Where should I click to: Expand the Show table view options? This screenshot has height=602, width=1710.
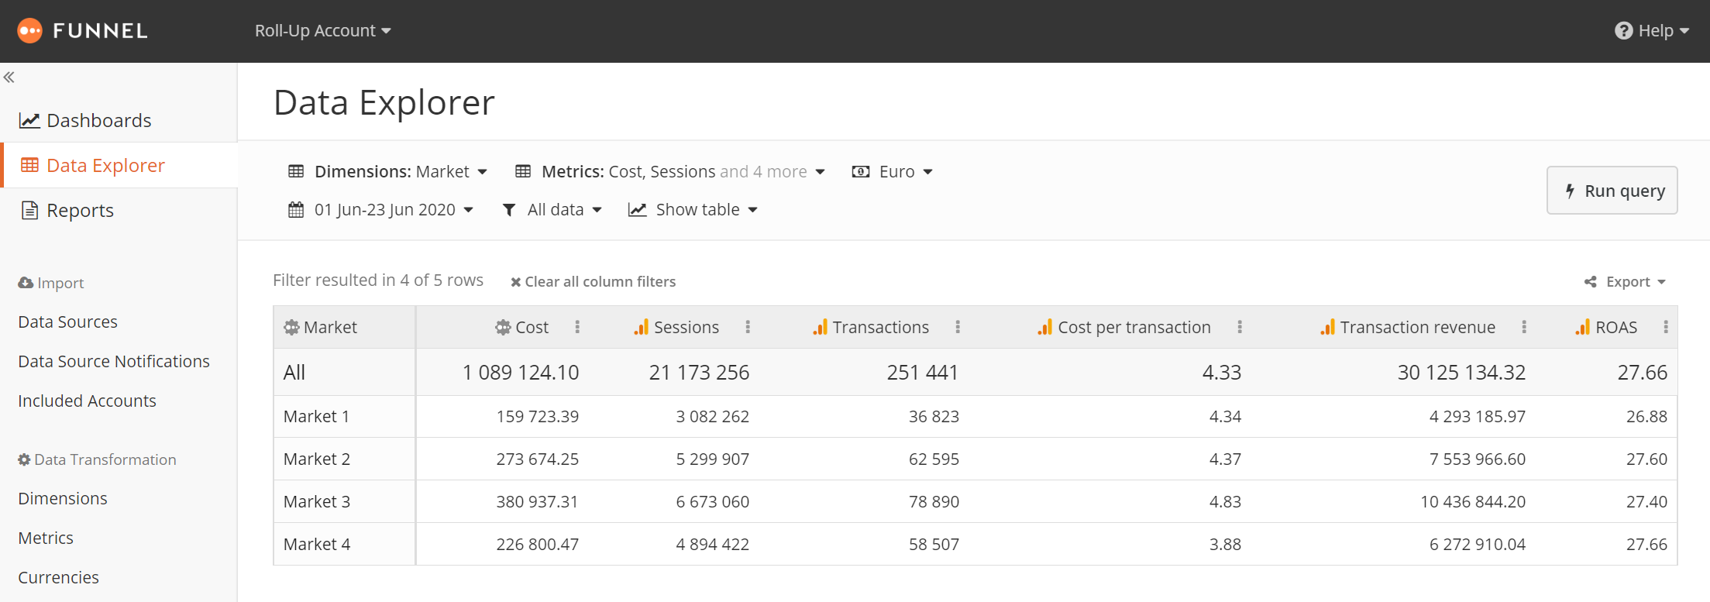pos(693,210)
